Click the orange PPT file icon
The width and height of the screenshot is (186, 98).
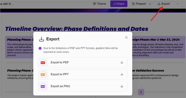click(43, 74)
